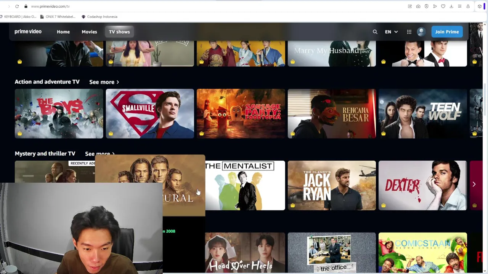This screenshot has width=488, height=274.
Task: Click the Mystery and thriller TV heading
Action: pos(45,154)
